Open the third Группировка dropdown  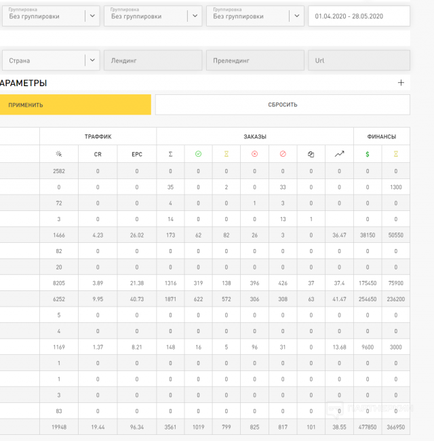click(255, 16)
